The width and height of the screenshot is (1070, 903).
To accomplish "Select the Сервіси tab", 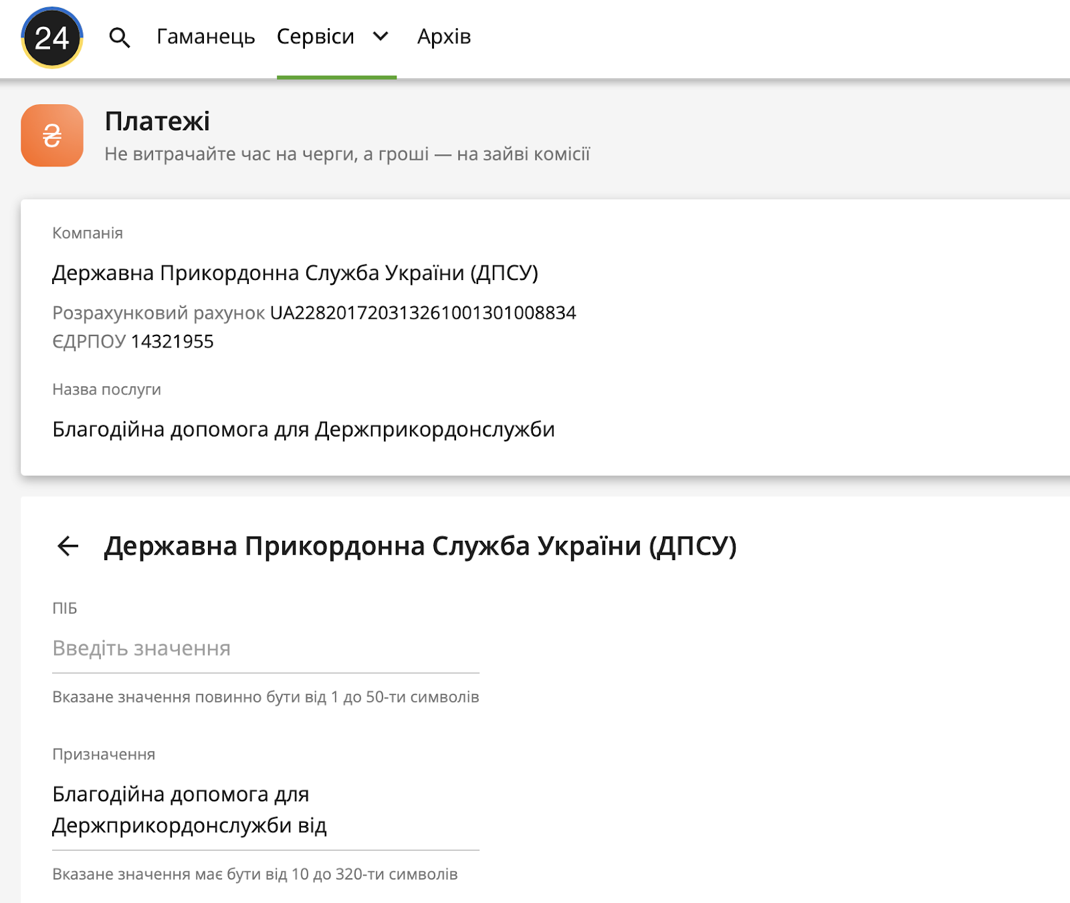I will (316, 37).
